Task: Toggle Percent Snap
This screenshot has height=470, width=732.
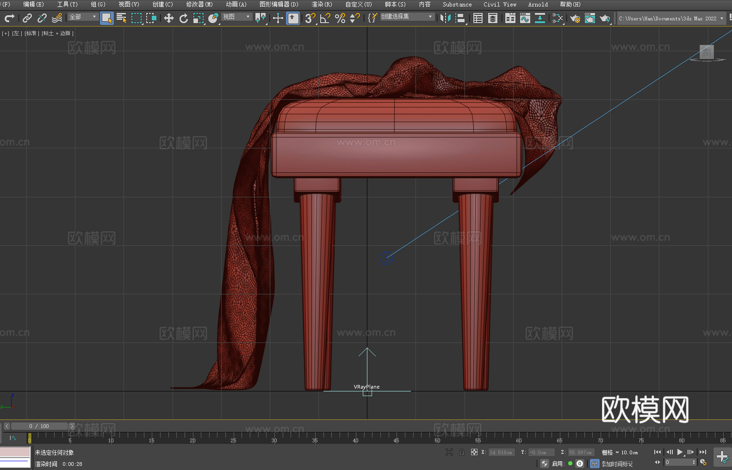Action: coord(340,18)
